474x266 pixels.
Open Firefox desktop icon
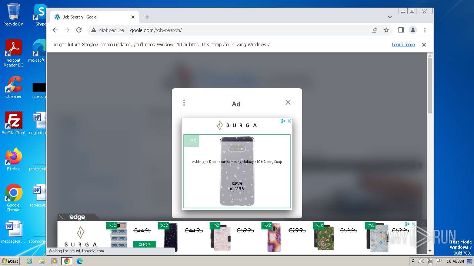click(x=13, y=160)
